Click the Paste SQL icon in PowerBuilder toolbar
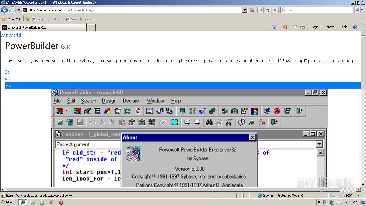The height and width of the screenshot is (206, 366). (x=142, y=122)
